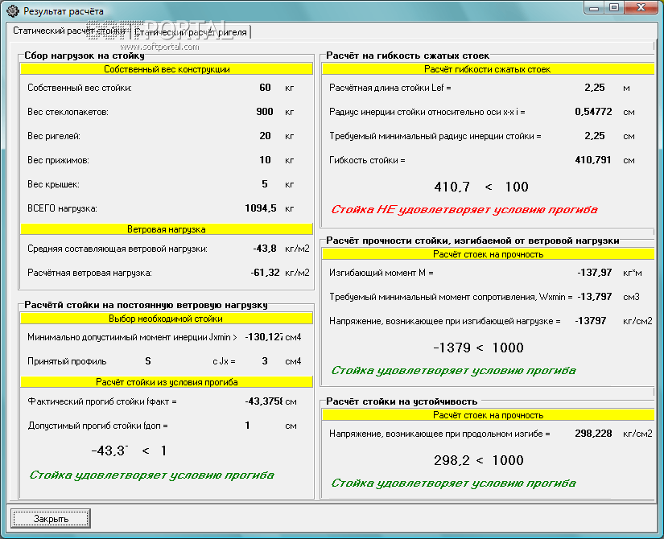Click 'ВСЕГО нагрузка:' label
664x539 pixels.
point(62,208)
